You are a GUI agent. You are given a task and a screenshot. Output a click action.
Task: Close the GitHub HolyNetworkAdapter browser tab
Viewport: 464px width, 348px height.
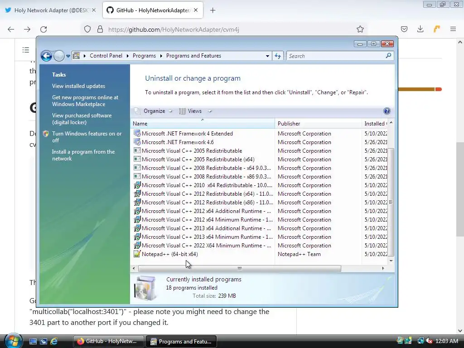(196, 10)
